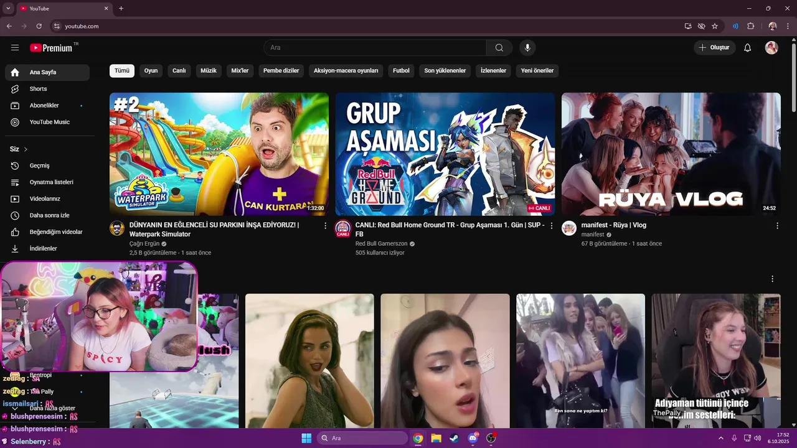Click third-party cookies blocked eye icon

[702, 26]
